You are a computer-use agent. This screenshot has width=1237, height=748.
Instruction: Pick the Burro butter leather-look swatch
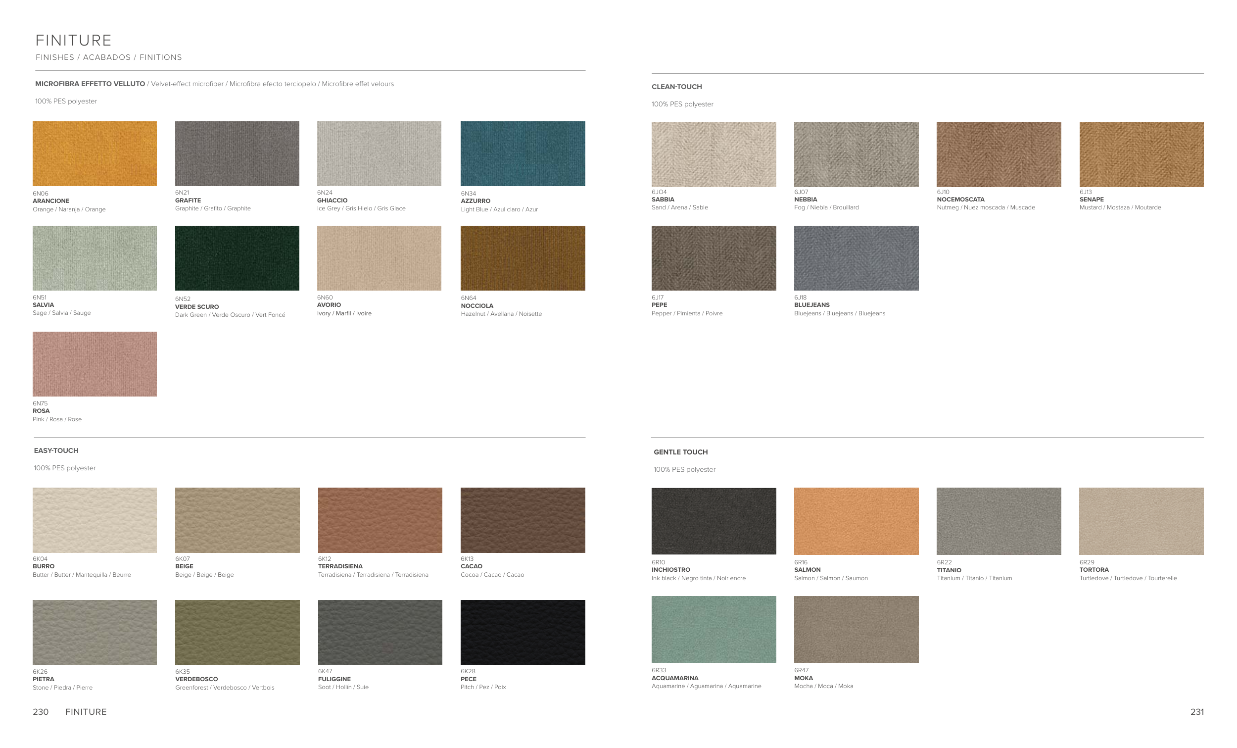point(95,520)
